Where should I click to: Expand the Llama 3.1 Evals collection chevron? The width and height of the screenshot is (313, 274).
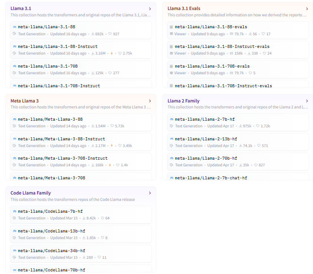(x=307, y=9)
